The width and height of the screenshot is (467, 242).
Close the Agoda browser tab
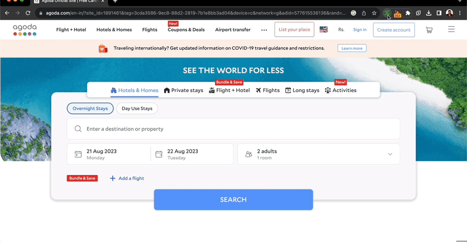[103, 2]
